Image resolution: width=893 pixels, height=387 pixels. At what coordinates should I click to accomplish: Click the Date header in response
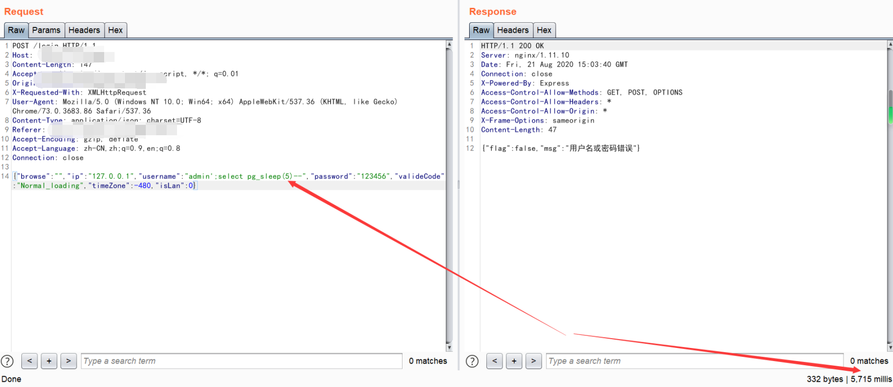pos(554,64)
